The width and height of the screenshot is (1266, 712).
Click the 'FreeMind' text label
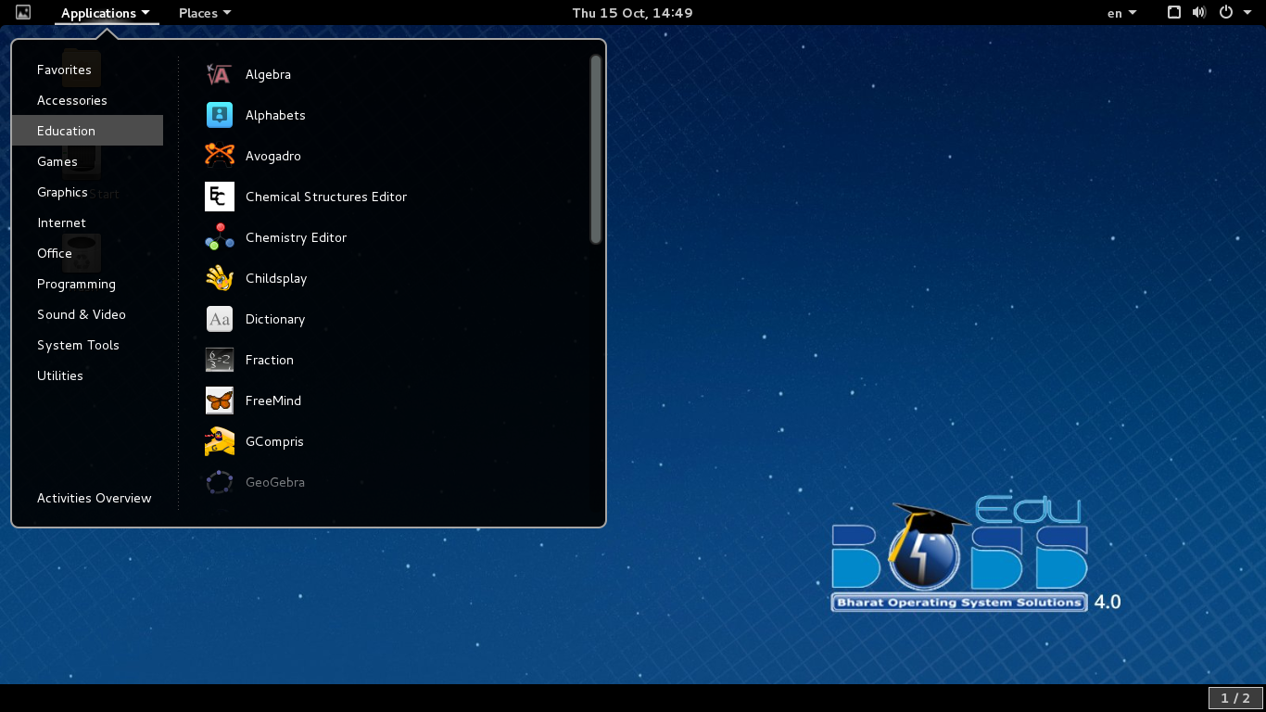click(273, 400)
